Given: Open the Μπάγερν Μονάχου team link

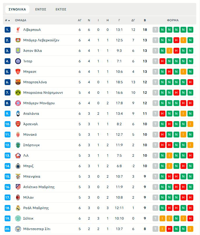Looking at the screenshot, I should (x=39, y=103).
